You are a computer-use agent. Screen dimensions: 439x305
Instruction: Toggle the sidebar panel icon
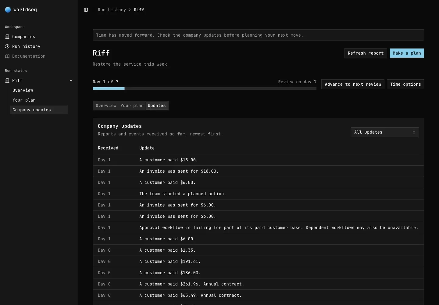pos(86,10)
